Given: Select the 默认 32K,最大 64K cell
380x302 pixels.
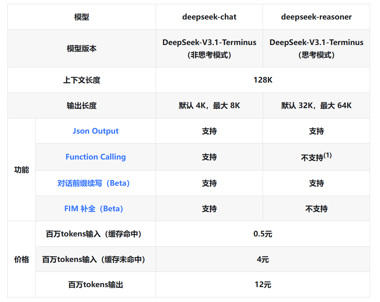Looking at the screenshot, I should tap(316, 105).
